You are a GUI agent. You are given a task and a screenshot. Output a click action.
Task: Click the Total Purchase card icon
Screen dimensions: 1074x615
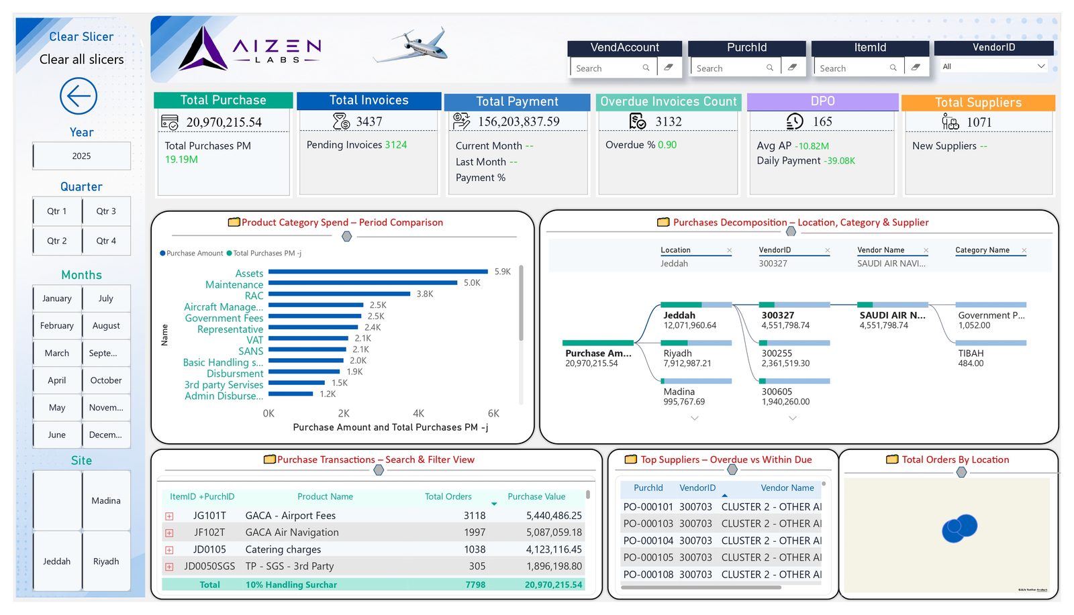[x=169, y=122]
